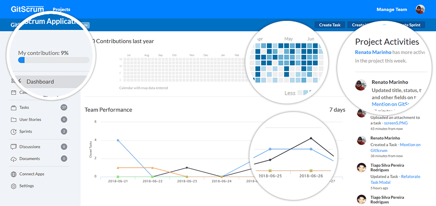Click the user profile avatar in header

pyautogui.click(x=420, y=9)
